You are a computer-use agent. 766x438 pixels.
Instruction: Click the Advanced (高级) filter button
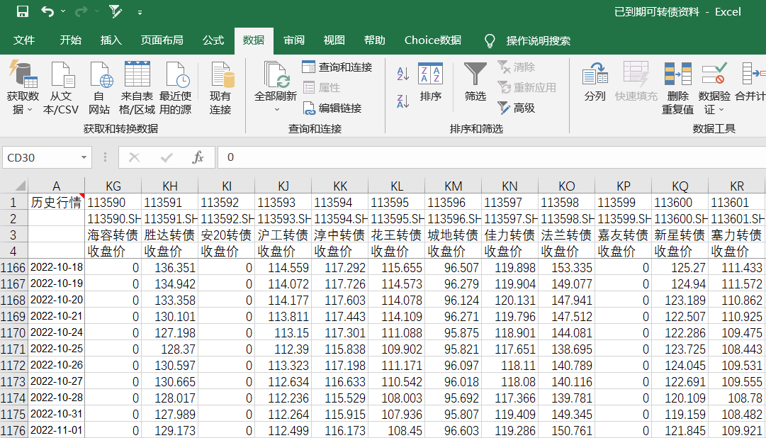[516, 108]
